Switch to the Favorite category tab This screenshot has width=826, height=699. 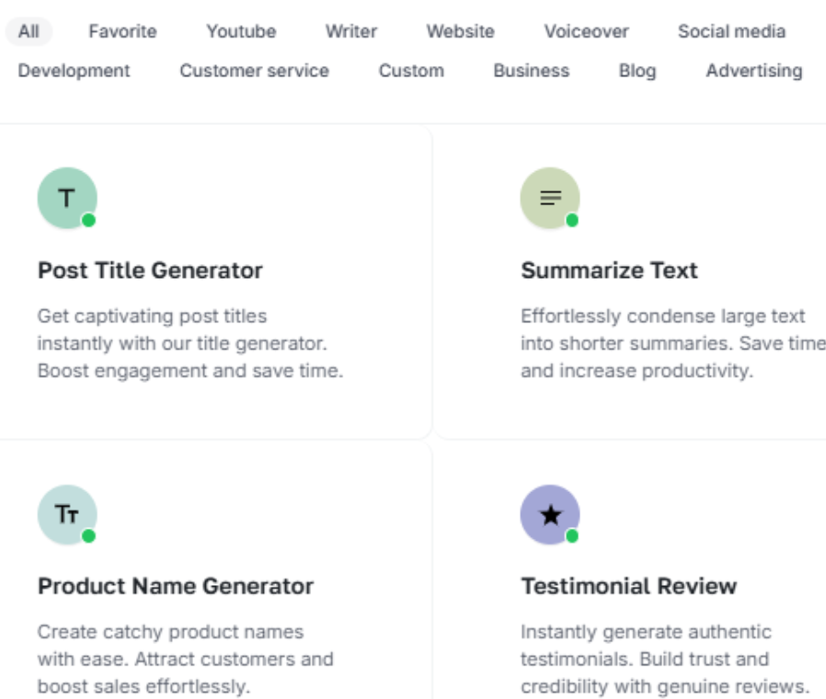click(122, 31)
